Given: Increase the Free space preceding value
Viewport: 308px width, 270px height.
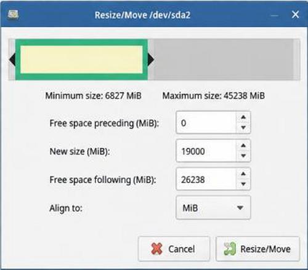Looking at the screenshot, I should point(243,117).
